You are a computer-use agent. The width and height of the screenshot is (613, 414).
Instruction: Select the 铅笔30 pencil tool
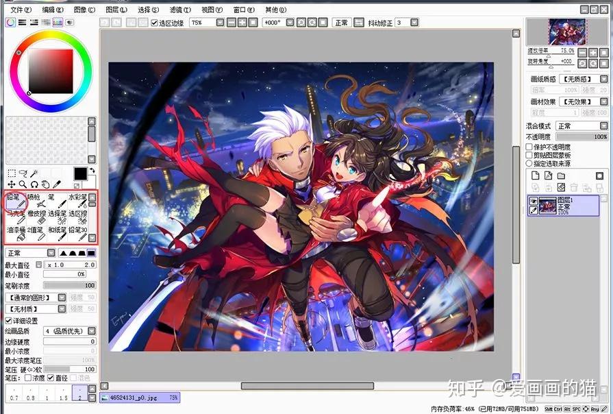point(77,234)
